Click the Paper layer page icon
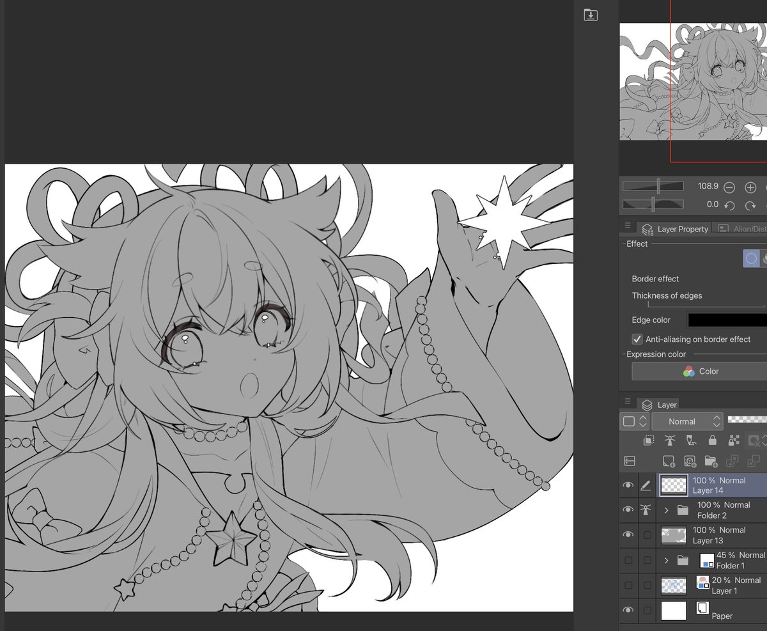Viewport: 767px width, 631px height. 702,608
